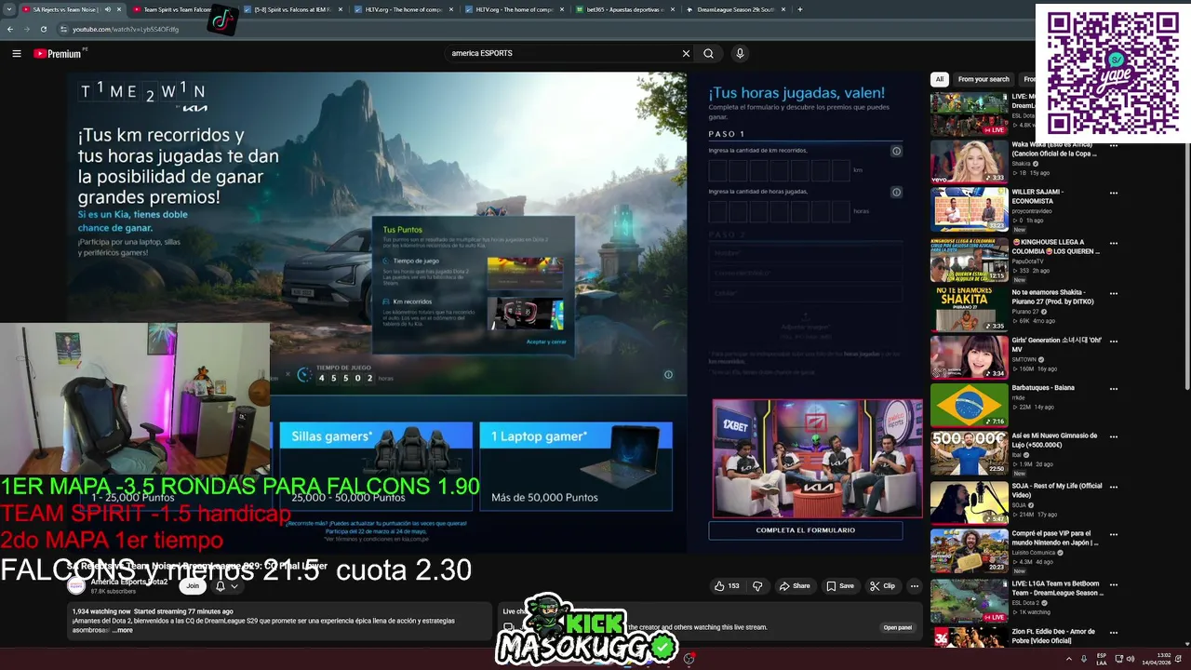Expand description with ...more
The width and height of the screenshot is (1191, 670).
pos(122,630)
